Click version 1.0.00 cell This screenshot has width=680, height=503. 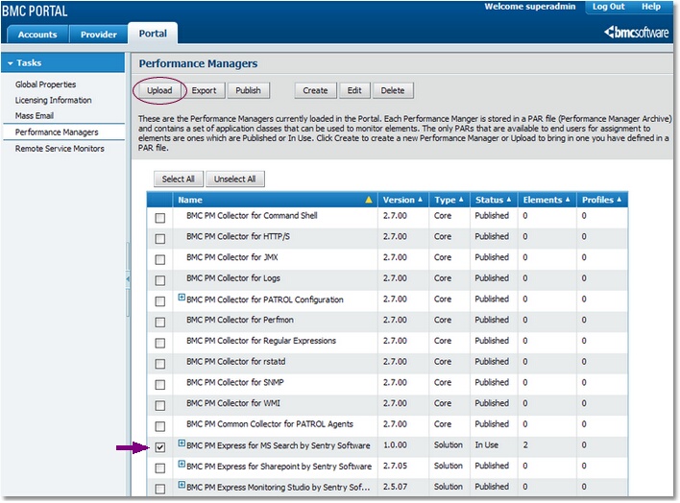tap(395, 444)
